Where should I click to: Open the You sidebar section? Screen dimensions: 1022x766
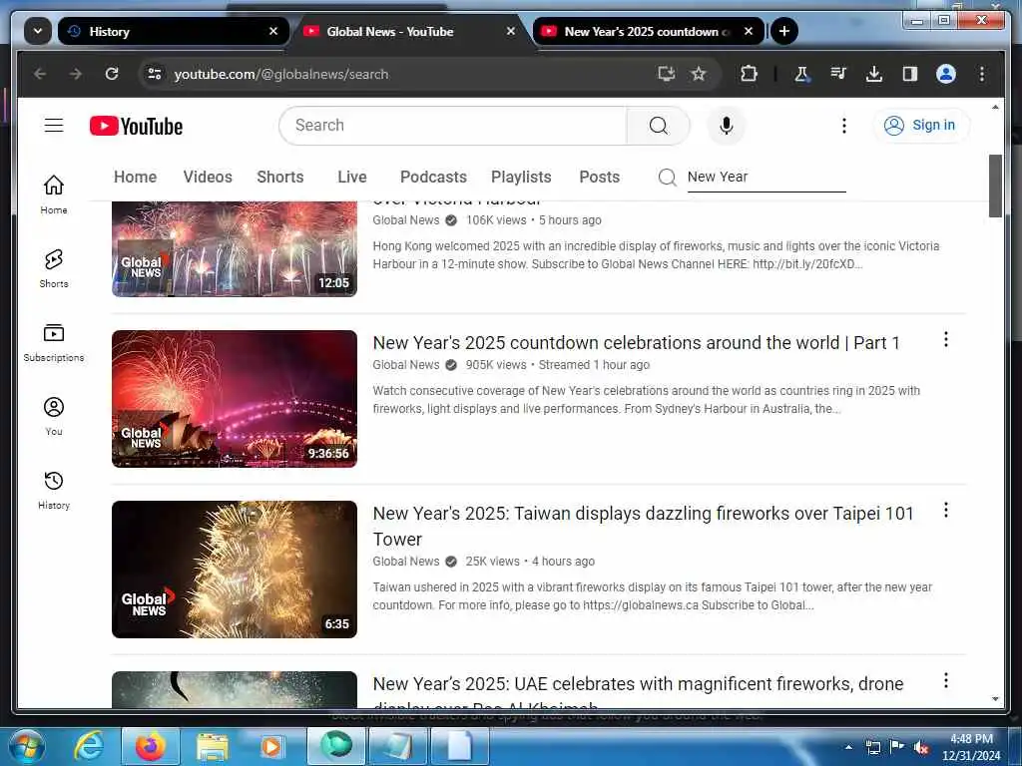coord(54,416)
